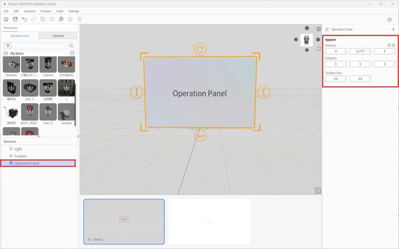Toggle the grid display icon in the viewport
Viewport: 399px width, 249px height.
click(319, 49)
